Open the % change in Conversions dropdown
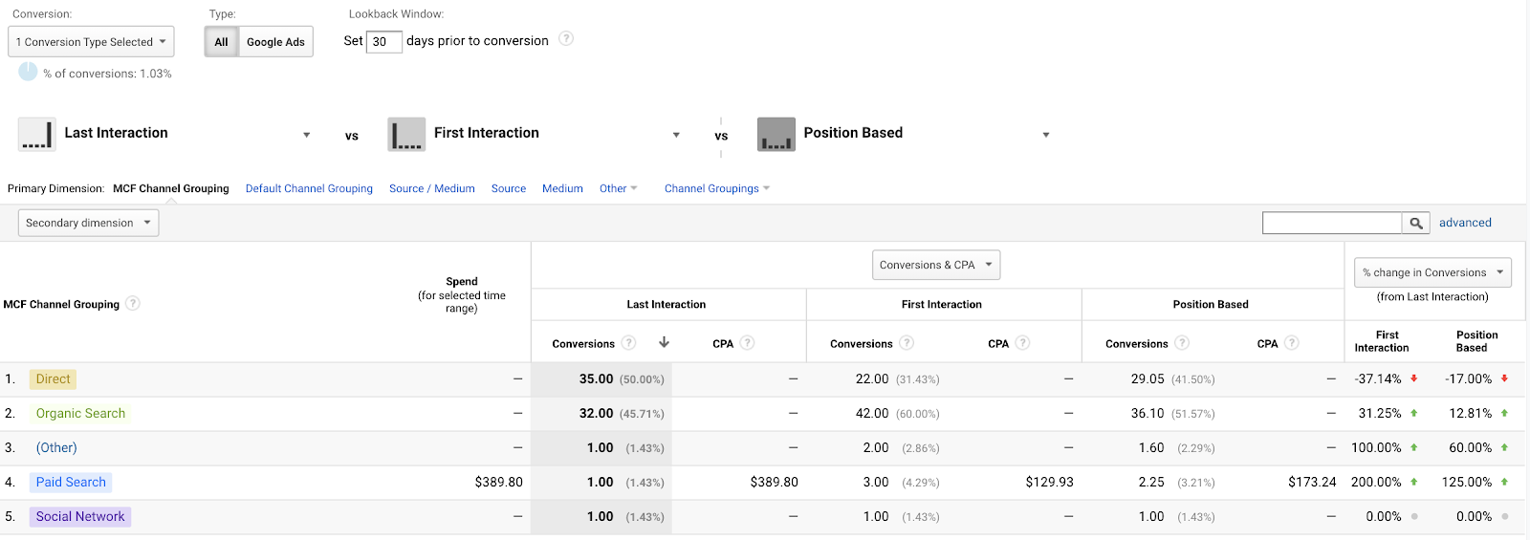Image resolution: width=1530 pixels, height=540 pixels. pos(1432,272)
